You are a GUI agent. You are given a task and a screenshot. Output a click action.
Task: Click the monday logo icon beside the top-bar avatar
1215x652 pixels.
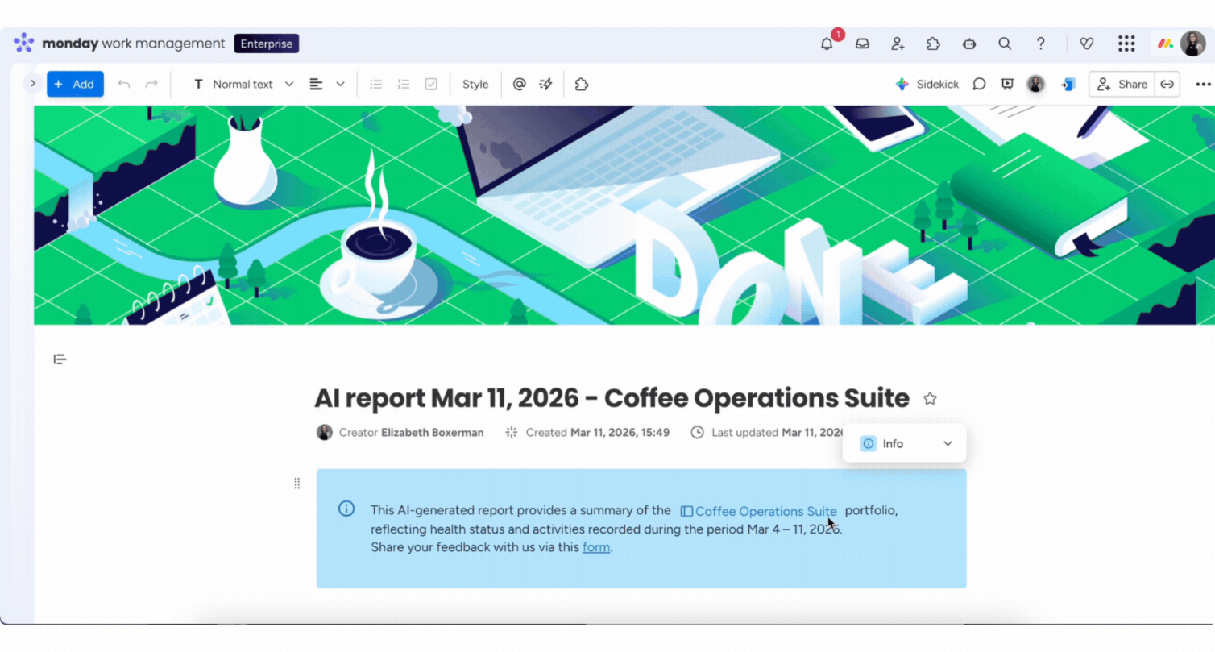(1165, 44)
